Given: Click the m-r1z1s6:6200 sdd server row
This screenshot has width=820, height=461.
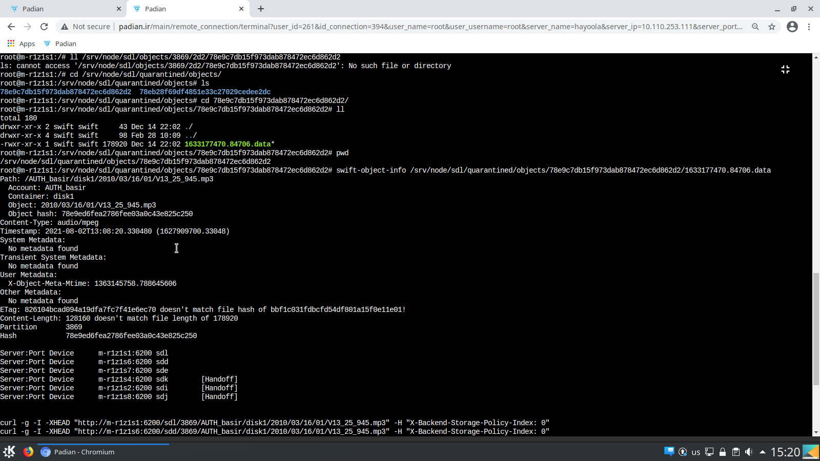Looking at the screenshot, I should (x=84, y=362).
